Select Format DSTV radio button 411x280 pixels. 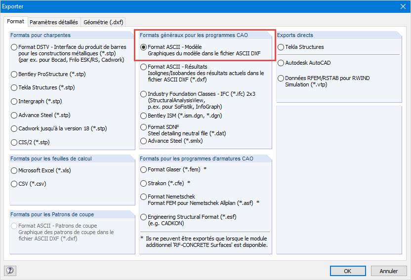(x=14, y=47)
